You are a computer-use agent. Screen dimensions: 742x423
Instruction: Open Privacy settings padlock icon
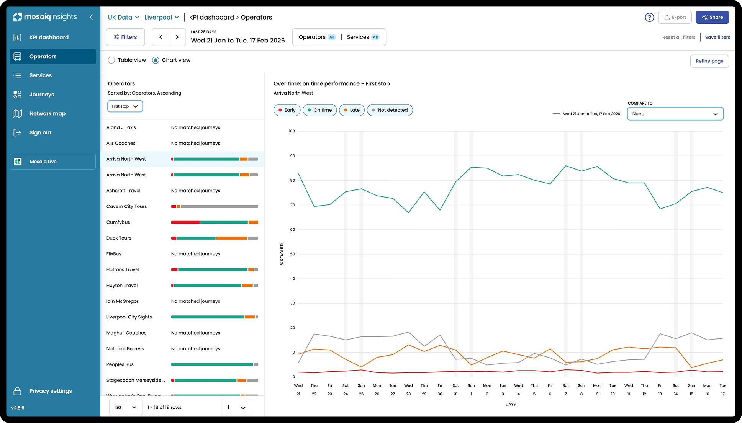17,391
